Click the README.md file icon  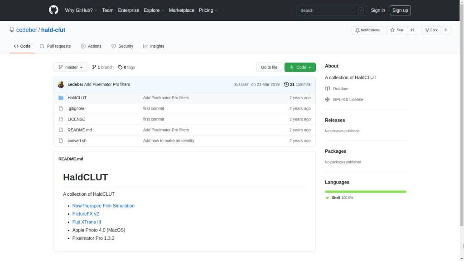61,130
